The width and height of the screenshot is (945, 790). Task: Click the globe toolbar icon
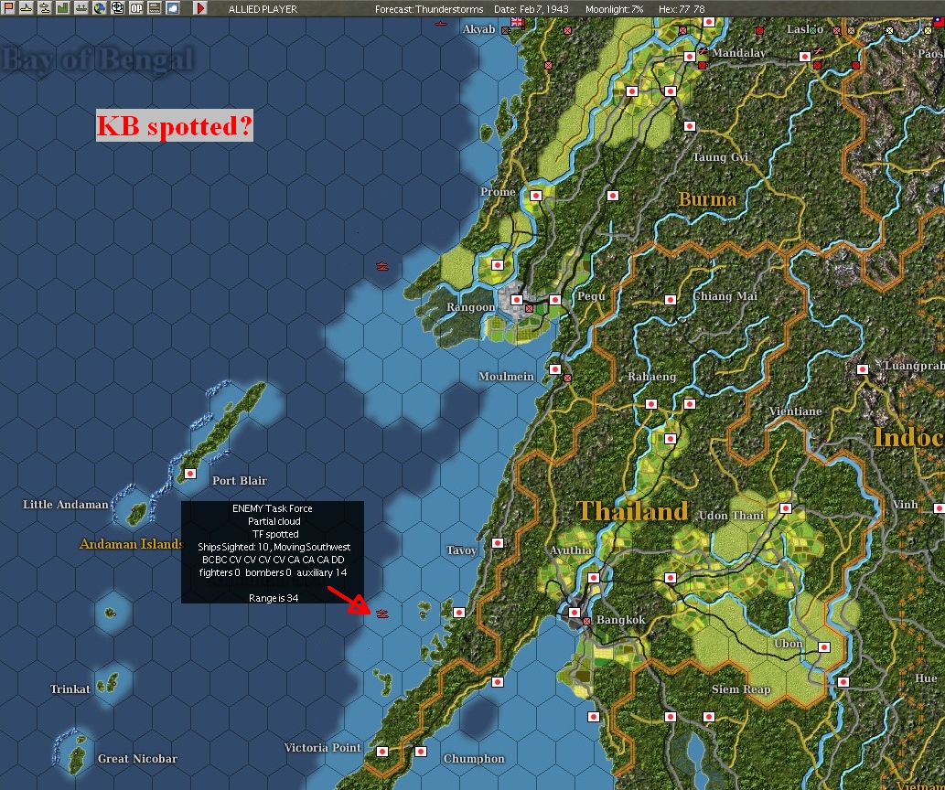pyautogui.click(x=100, y=8)
